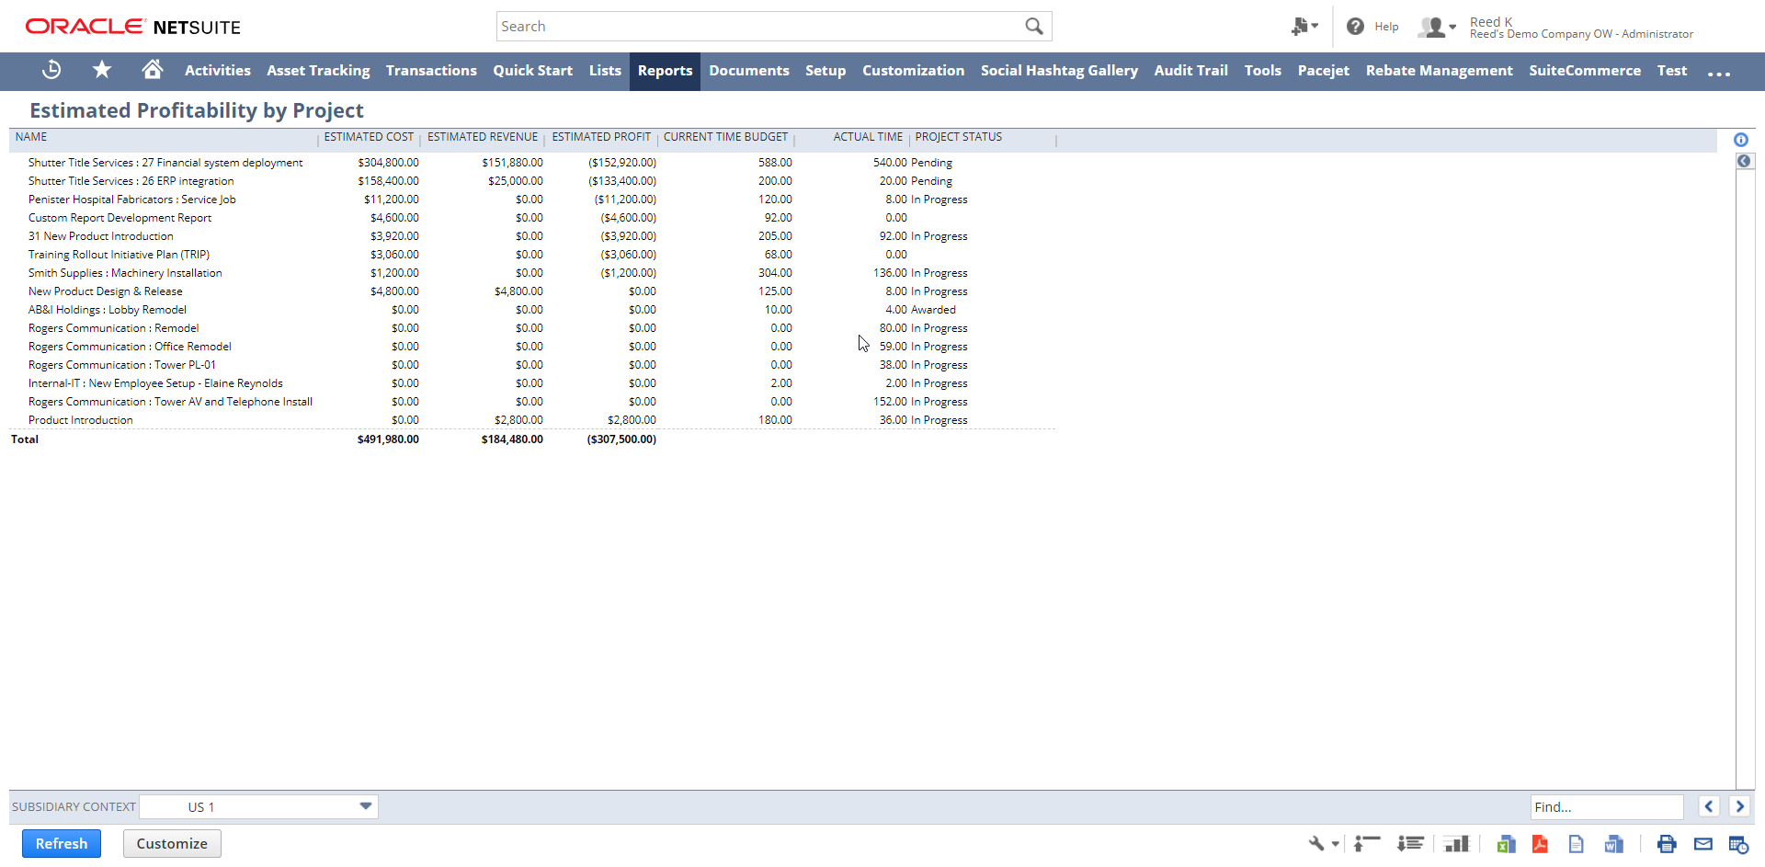The width and height of the screenshot is (1765, 867).
Task: Export report as PDF
Action: click(1540, 844)
